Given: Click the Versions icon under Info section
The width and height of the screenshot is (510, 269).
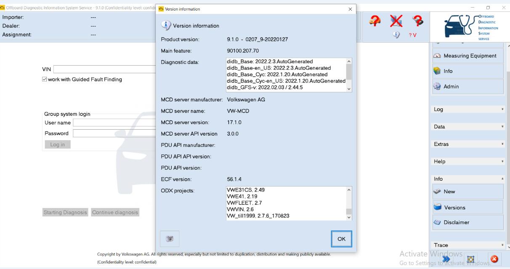Looking at the screenshot, I should [437, 207].
